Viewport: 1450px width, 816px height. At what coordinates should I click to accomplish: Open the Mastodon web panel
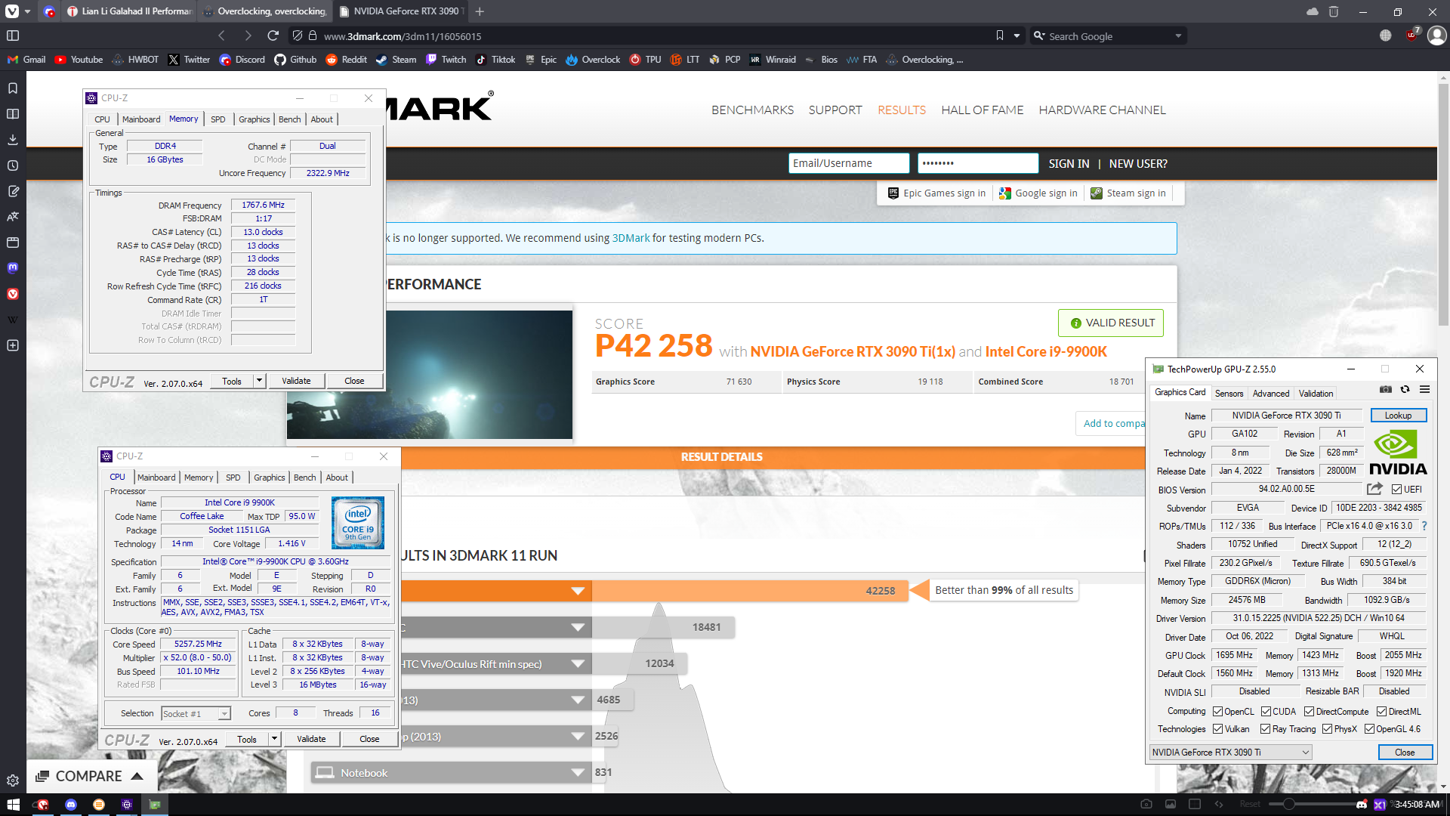(x=13, y=268)
